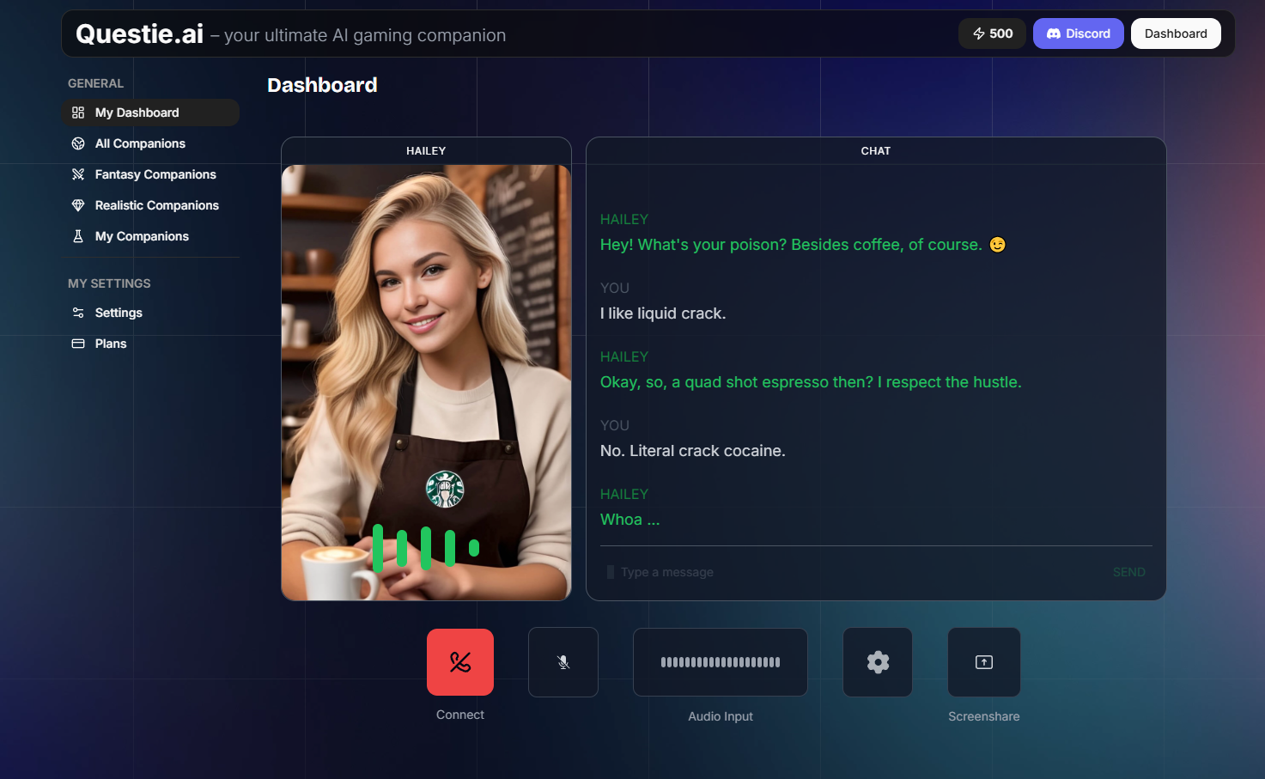Click the Screenshare label

[x=984, y=716]
